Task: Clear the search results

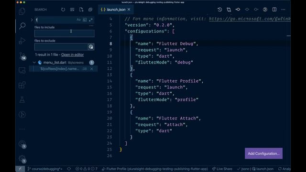Action: 72,10
